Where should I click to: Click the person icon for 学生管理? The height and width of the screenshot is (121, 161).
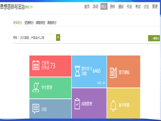pos(36,87)
